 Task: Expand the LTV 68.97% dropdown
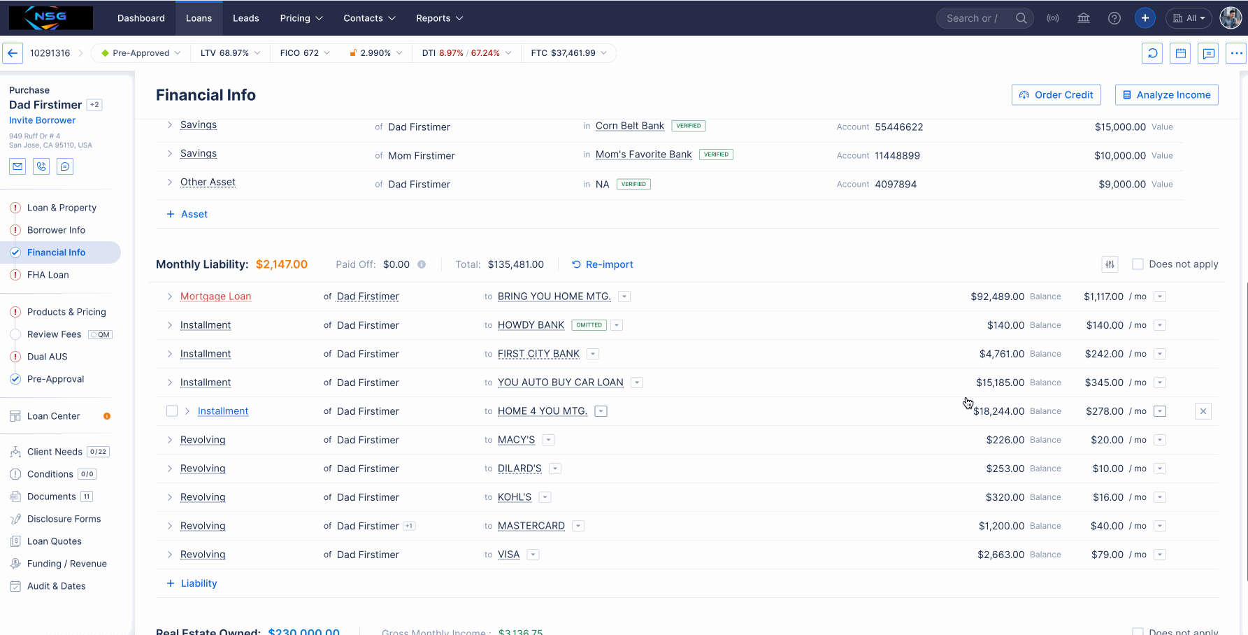click(230, 53)
